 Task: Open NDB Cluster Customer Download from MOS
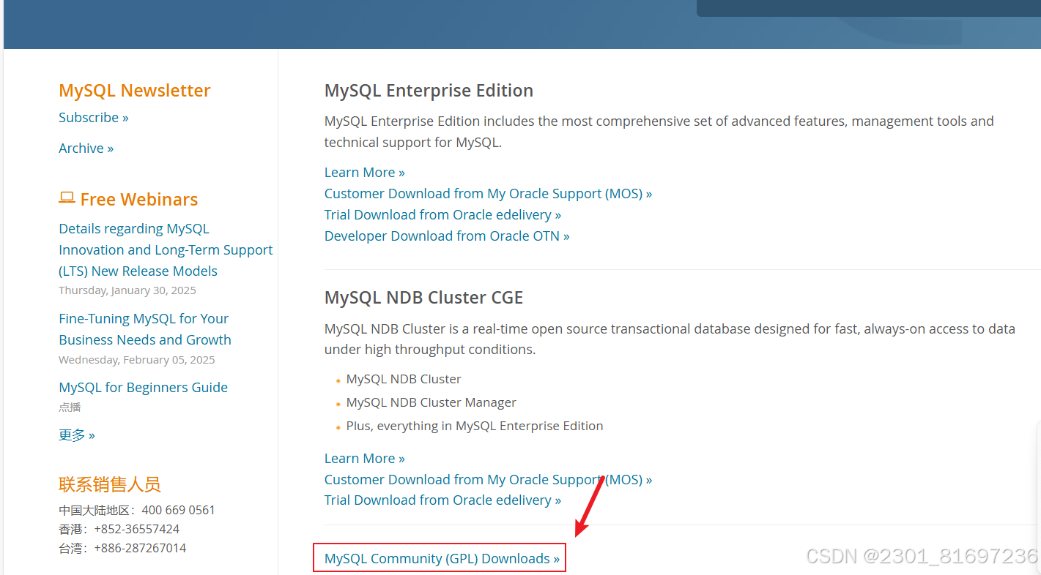483,479
